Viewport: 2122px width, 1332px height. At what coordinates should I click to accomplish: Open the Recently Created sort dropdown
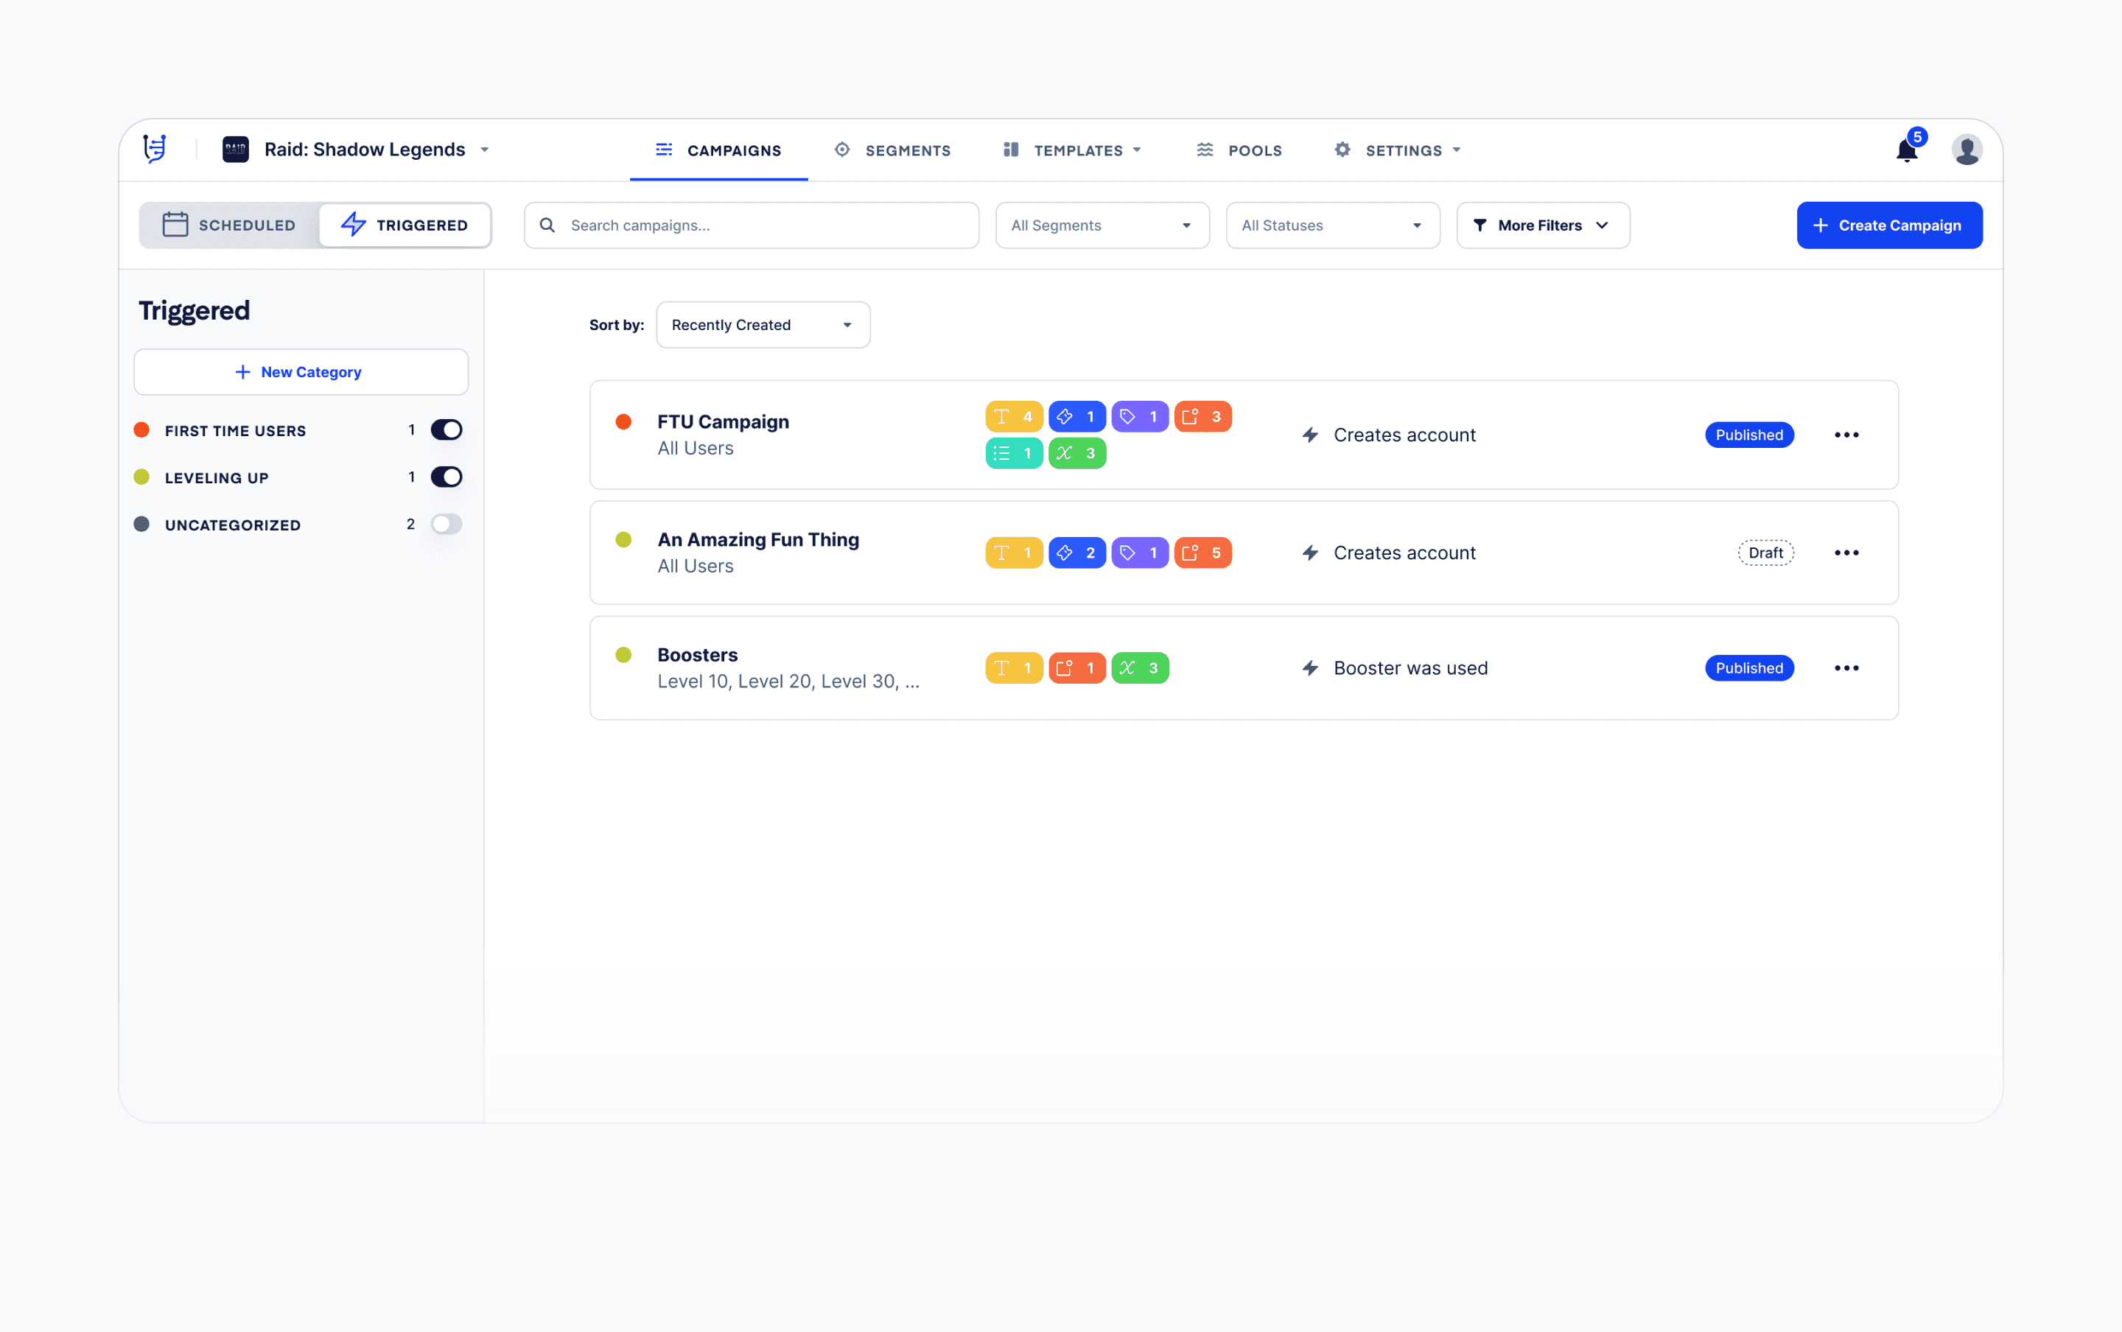pyautogui.click(x=763, y=325)
